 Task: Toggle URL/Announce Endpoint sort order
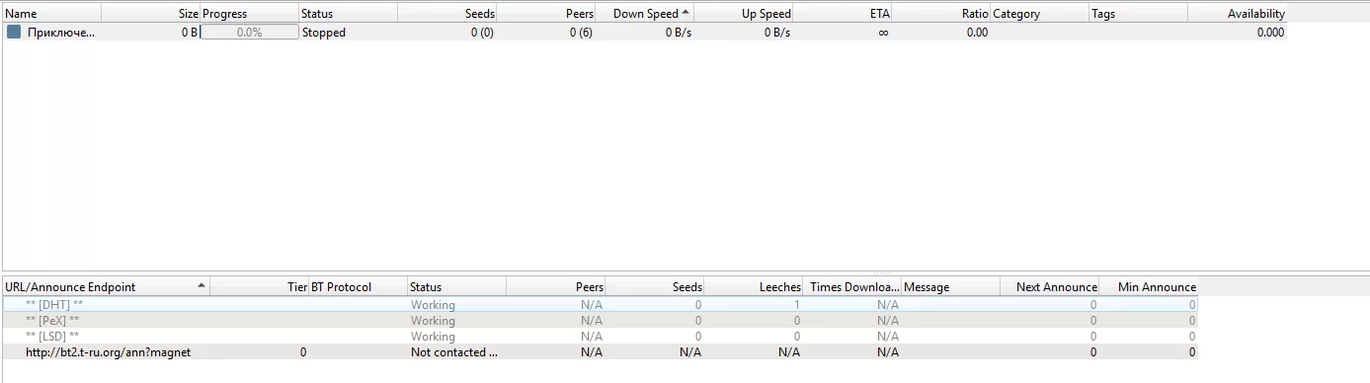point(106,287)
